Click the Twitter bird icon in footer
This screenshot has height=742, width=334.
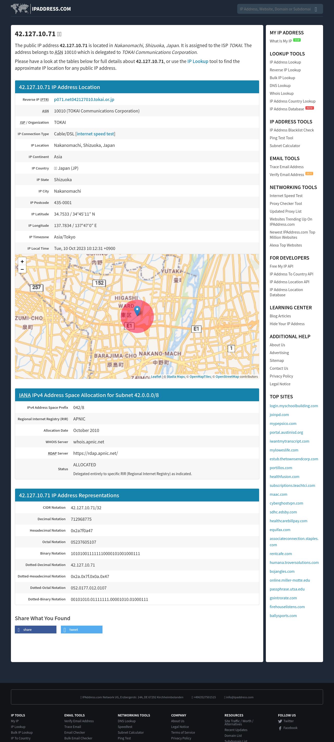click(280, 721)
